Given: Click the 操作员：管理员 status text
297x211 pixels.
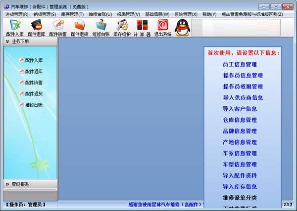Looking at the screenshot, I should 26,205.
